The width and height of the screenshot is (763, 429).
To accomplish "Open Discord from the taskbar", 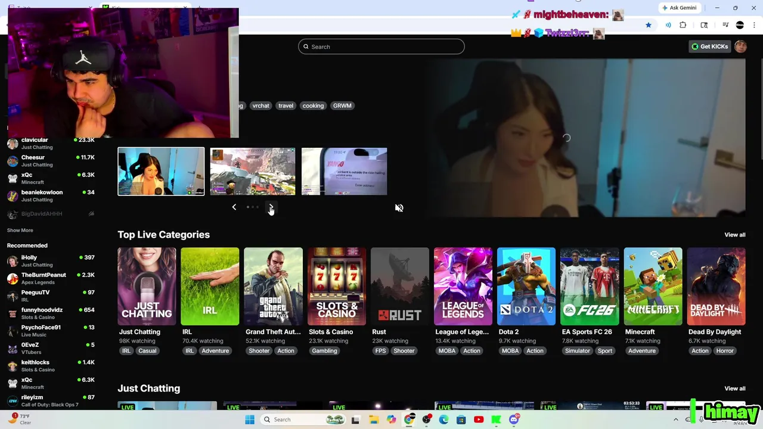I will click(x=514, y=419).
